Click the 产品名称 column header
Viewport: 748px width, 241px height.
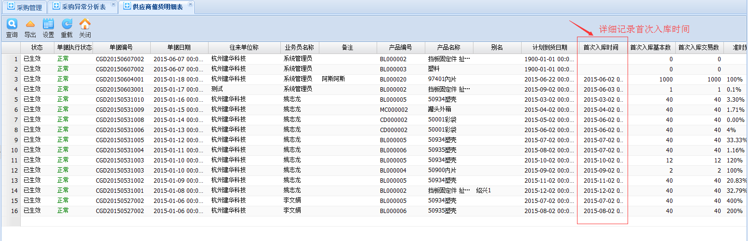[448, 48]
